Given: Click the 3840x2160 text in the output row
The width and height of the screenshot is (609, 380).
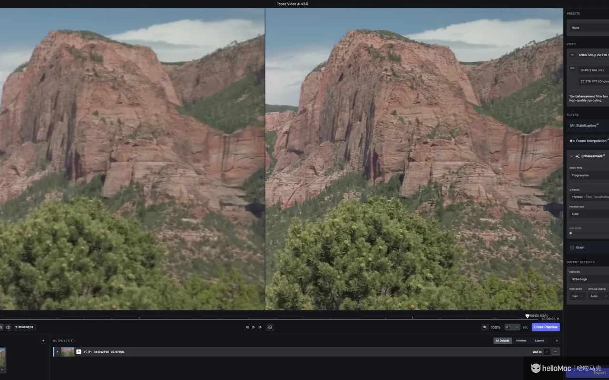Looking at the screenshot, I should pyautogui.click(x=101, y=352).
